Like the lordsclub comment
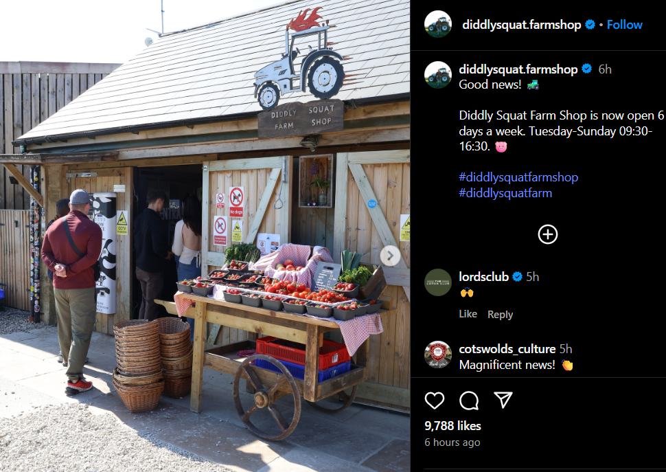This screenshot has width=666, height=472. (x=468, y=314)
